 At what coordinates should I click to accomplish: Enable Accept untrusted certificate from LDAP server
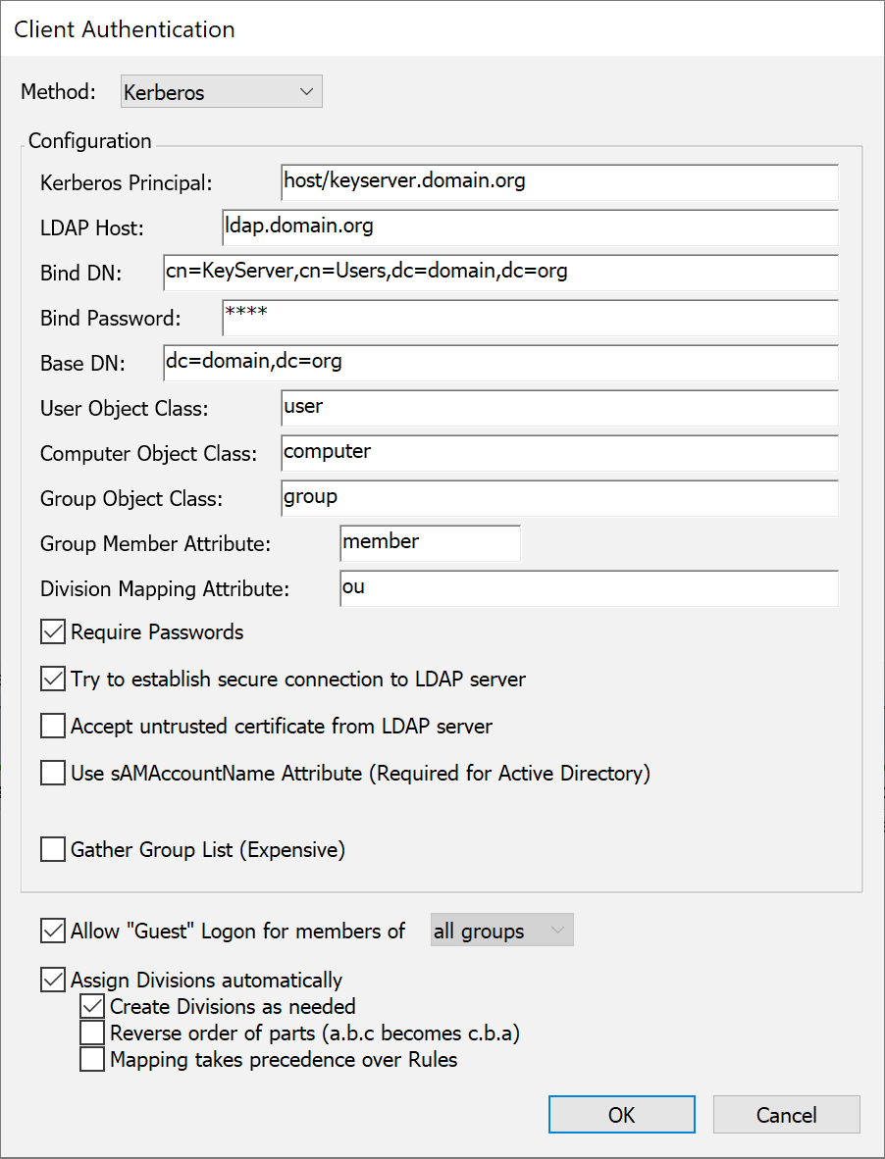click(x=53, y=727)
